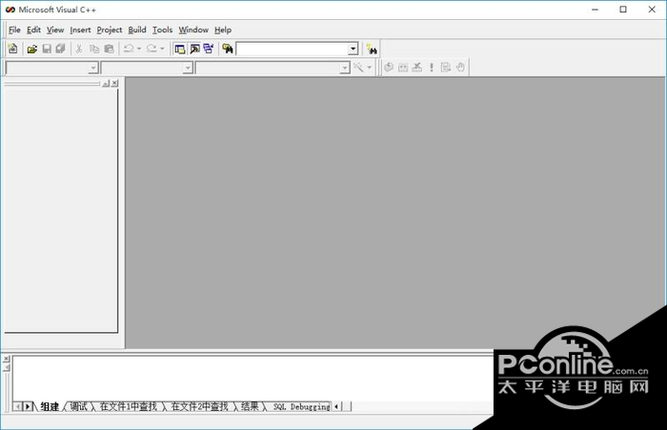Click the Execute Program exclamation icon
Viewport: 667px width, 430px height.
tap(432, 68)
